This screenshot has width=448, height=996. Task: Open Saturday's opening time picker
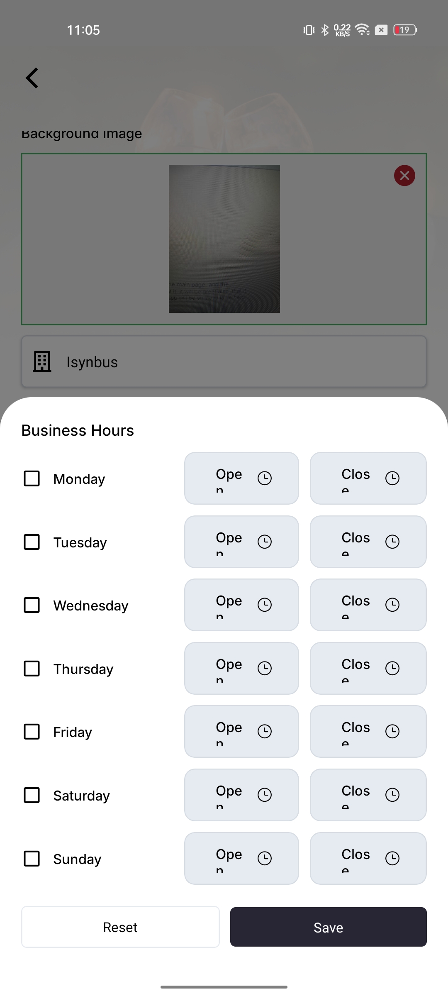click(x=241, y=795)
